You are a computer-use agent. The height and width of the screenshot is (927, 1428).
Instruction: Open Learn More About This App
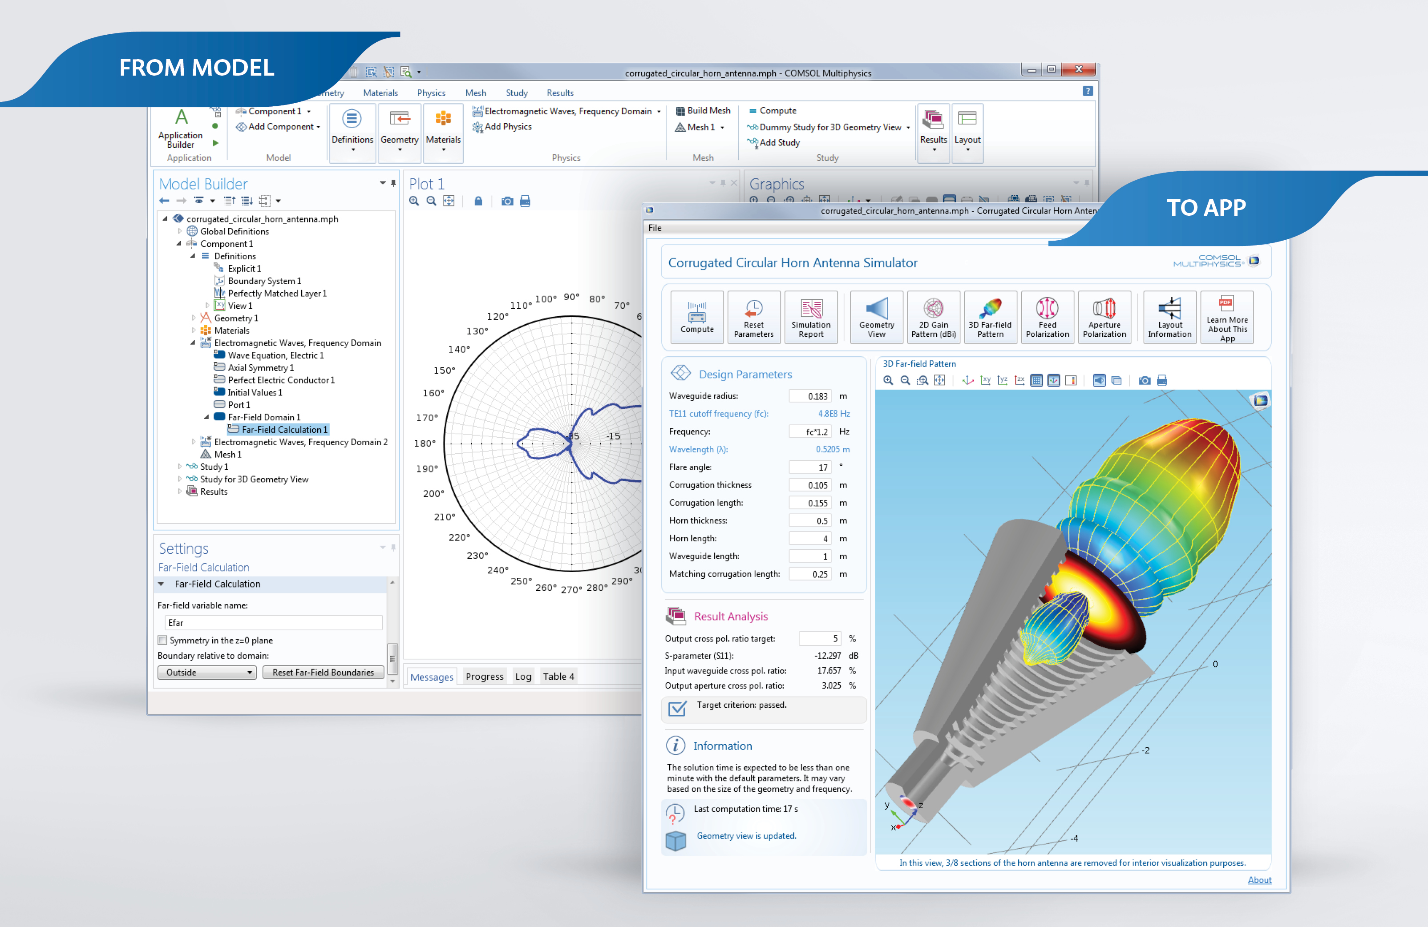1227,317
